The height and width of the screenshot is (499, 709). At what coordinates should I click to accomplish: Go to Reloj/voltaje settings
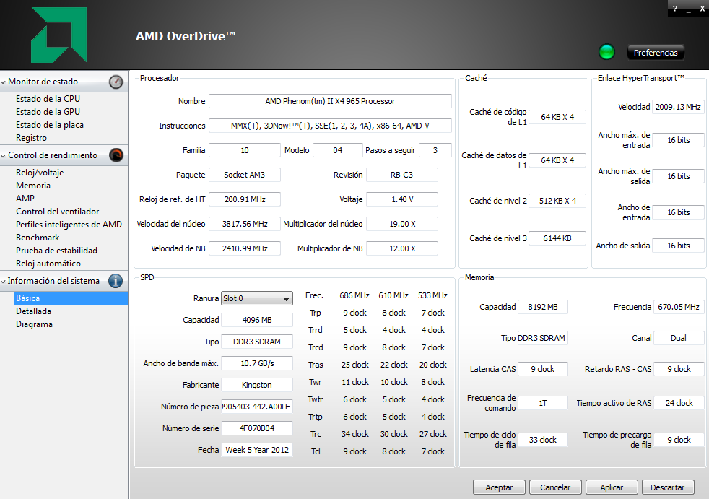[40, 173]
